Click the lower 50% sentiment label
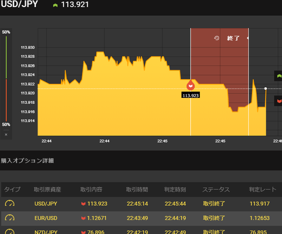Viewport: 282px width, 234px height. [6, 124]
